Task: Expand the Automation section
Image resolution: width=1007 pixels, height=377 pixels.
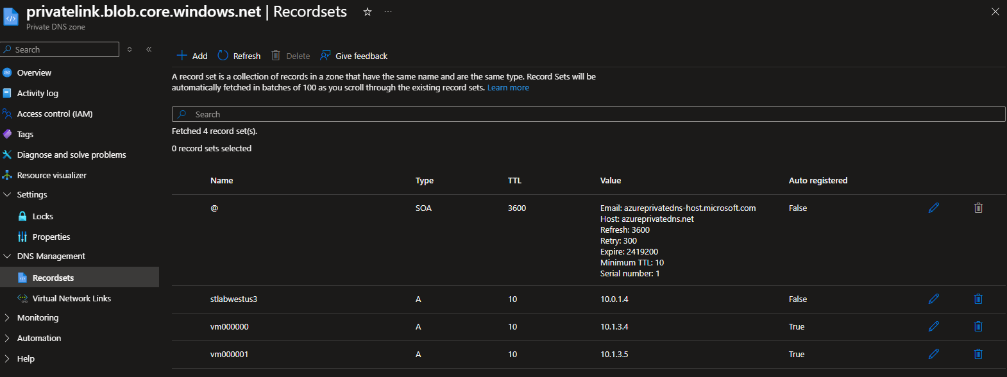Action: click(8, 338)
